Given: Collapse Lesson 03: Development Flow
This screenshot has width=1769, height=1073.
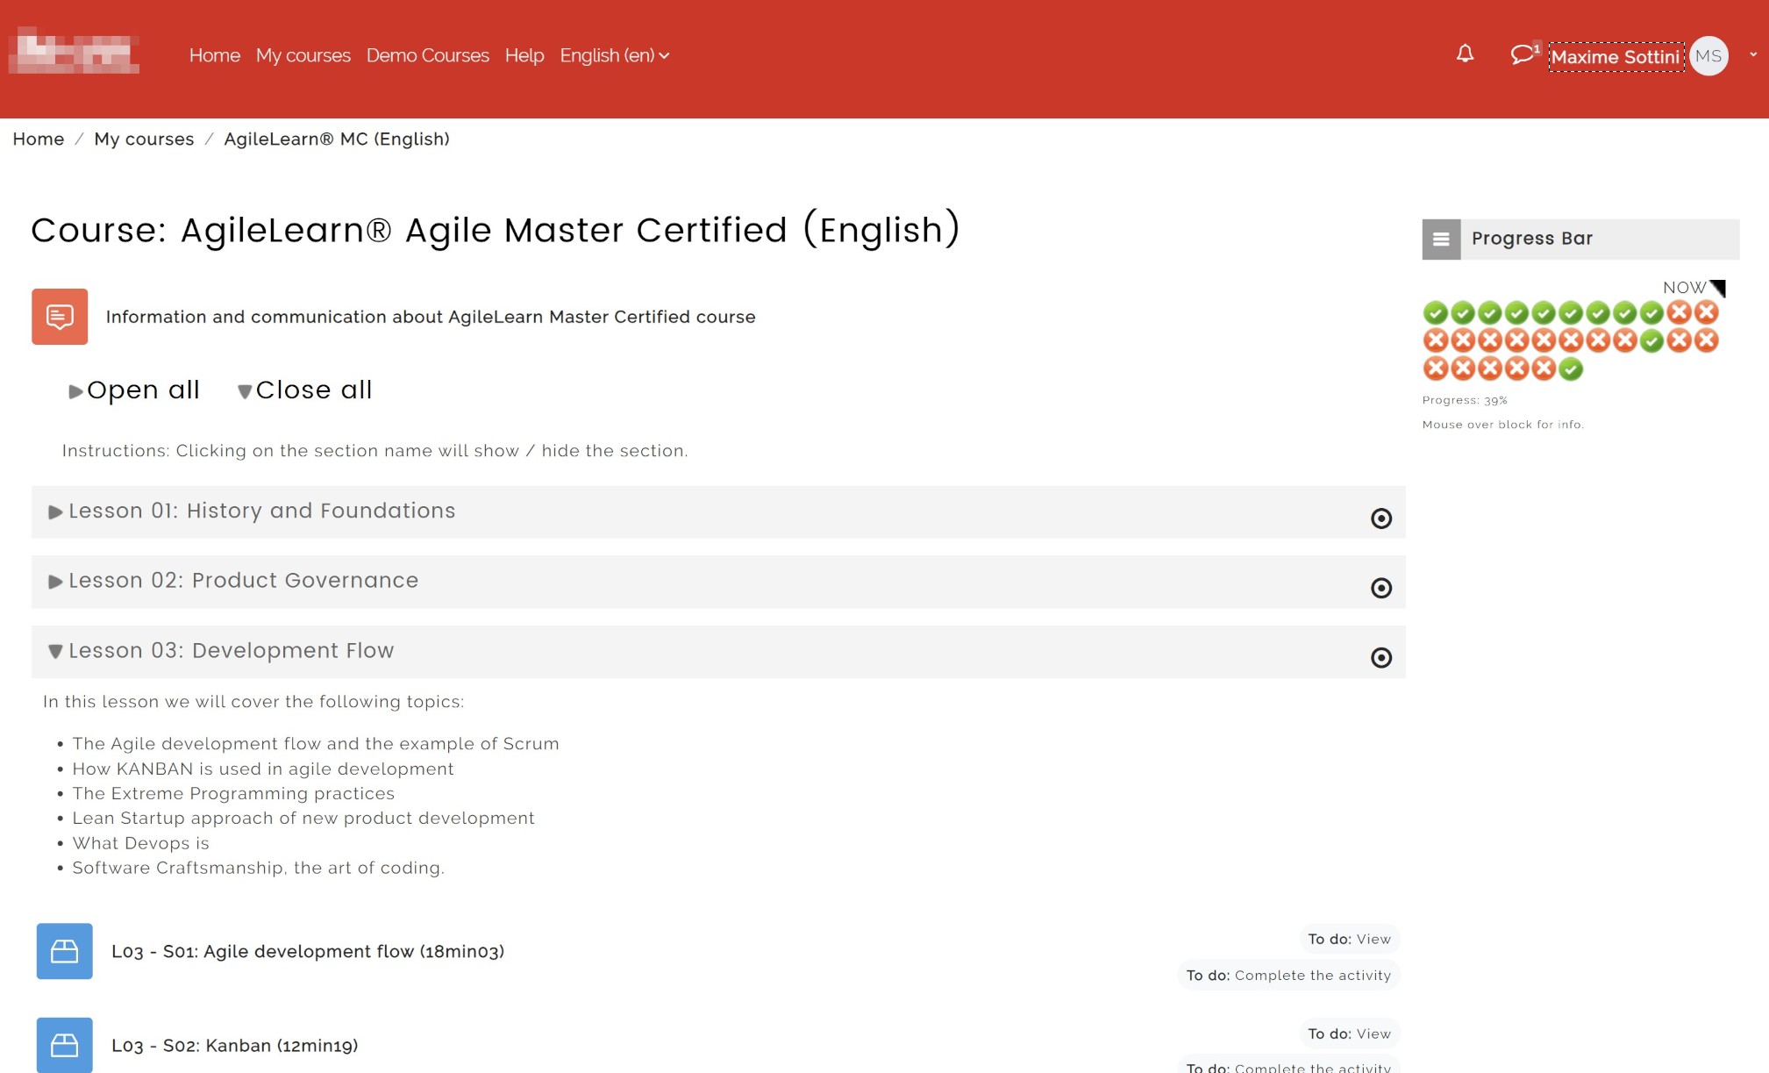Looking at the screenshot, I should pyautogui.click(x=232, y=651).
